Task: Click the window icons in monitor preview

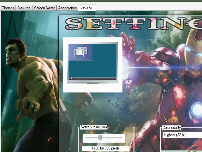Action: point(81,52)
